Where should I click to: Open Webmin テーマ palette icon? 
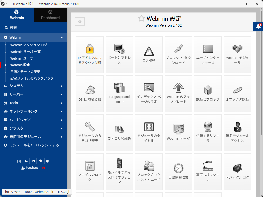click(x=178, y=129)
